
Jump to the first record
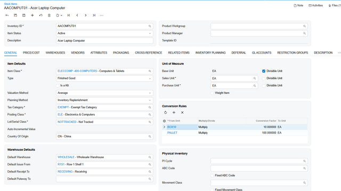click(x=69, y=15)
